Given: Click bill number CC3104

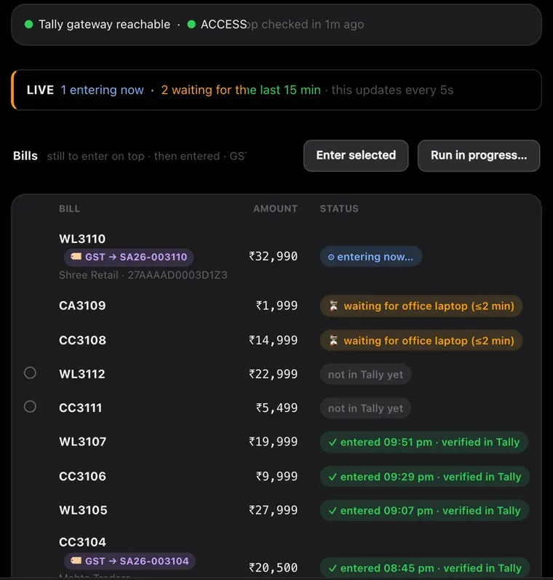Looking at the screenshot, I should [82, 542].
